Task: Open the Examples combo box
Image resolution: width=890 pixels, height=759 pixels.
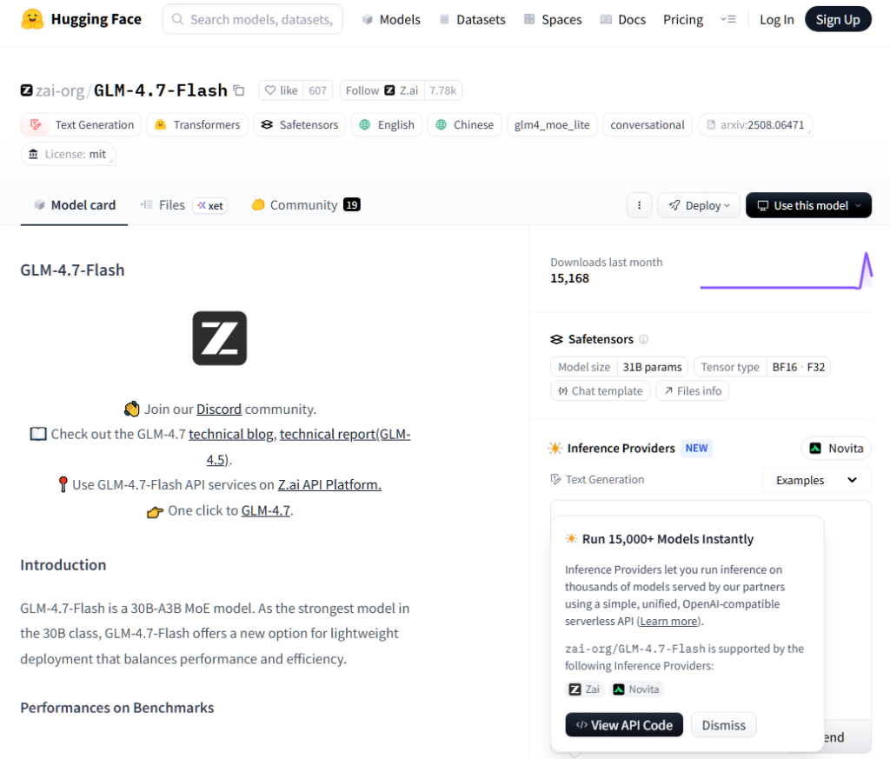Action: point(816,480)
